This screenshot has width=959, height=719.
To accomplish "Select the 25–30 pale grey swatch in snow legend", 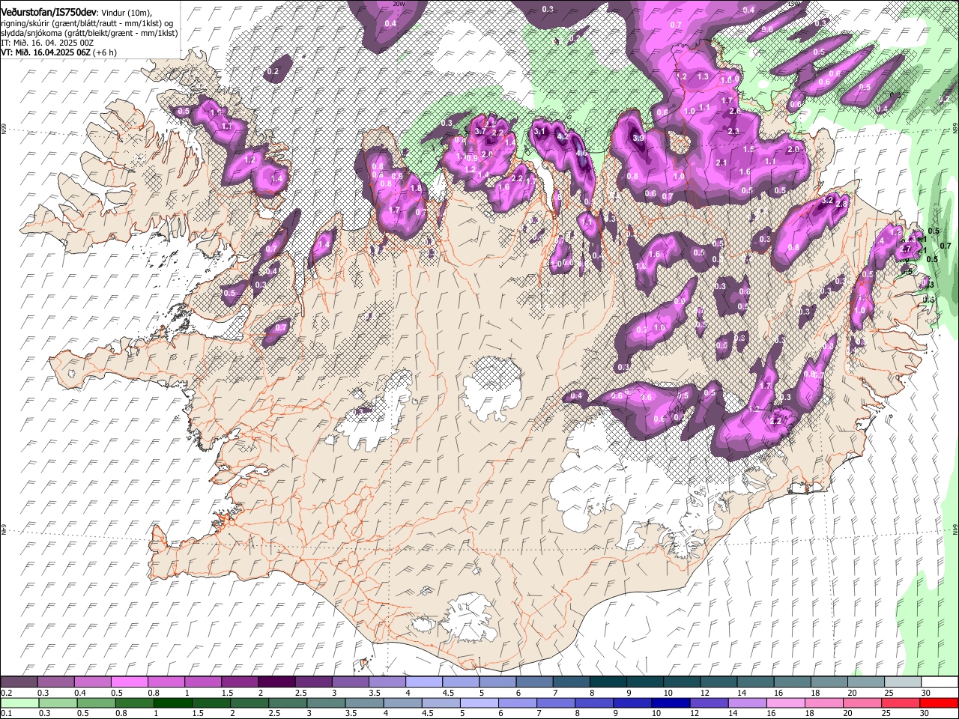I will pos(904,682).
